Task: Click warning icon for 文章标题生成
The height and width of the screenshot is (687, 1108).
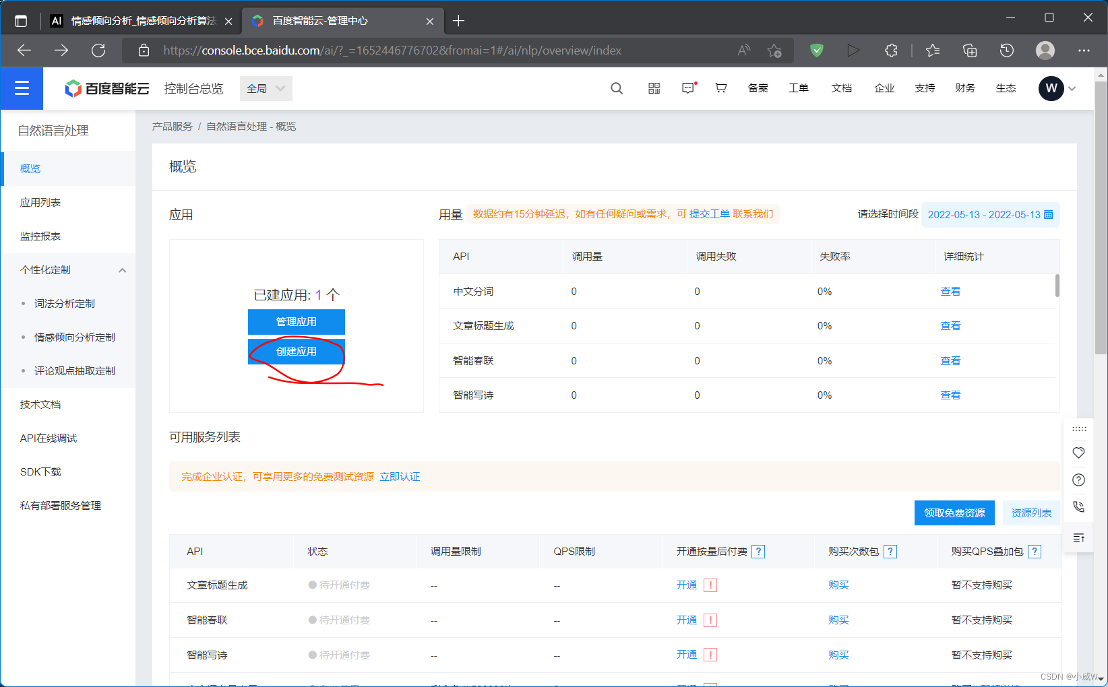Action: (x=710, y=585)
